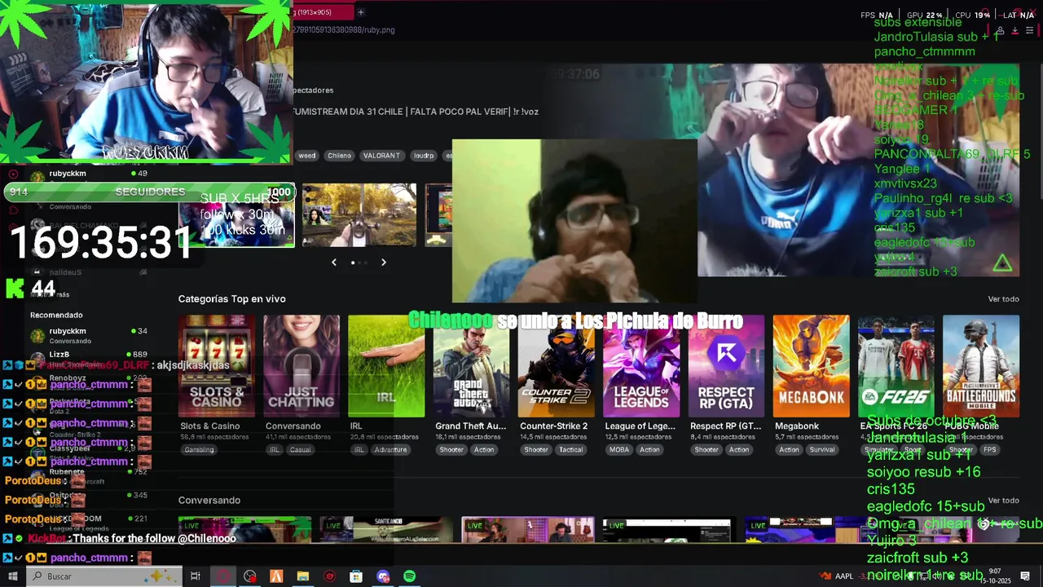Click the Tactical tag under Counter-Strike 2
Image resolution: width=1043 pixels, height=587 pixels.
coord(570,449)
